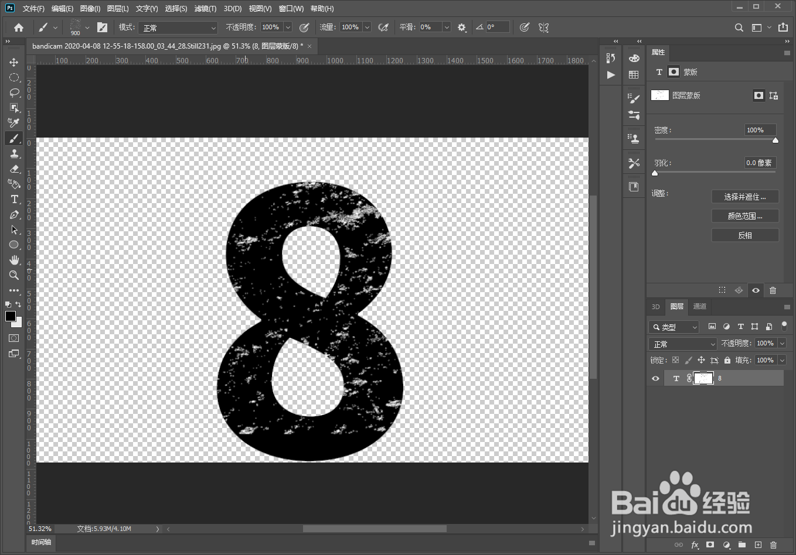Open the 滤镜(T) menu

click(x=205, y=9)
